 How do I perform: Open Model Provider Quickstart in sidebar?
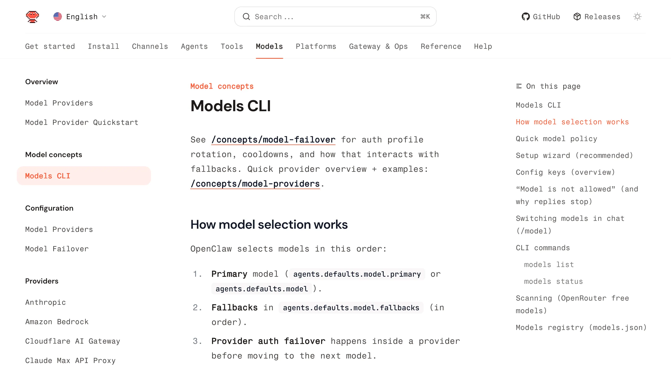82,122
